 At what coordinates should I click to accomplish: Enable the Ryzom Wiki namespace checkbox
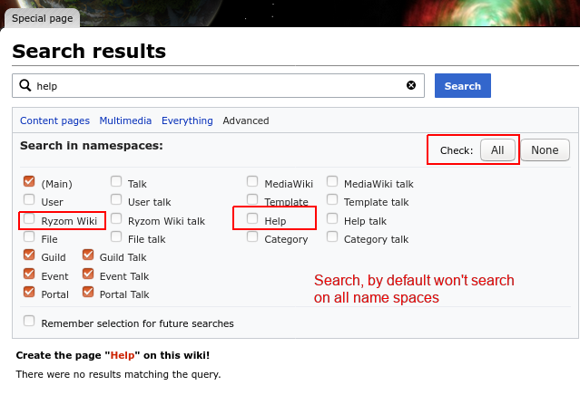point(30,219)
